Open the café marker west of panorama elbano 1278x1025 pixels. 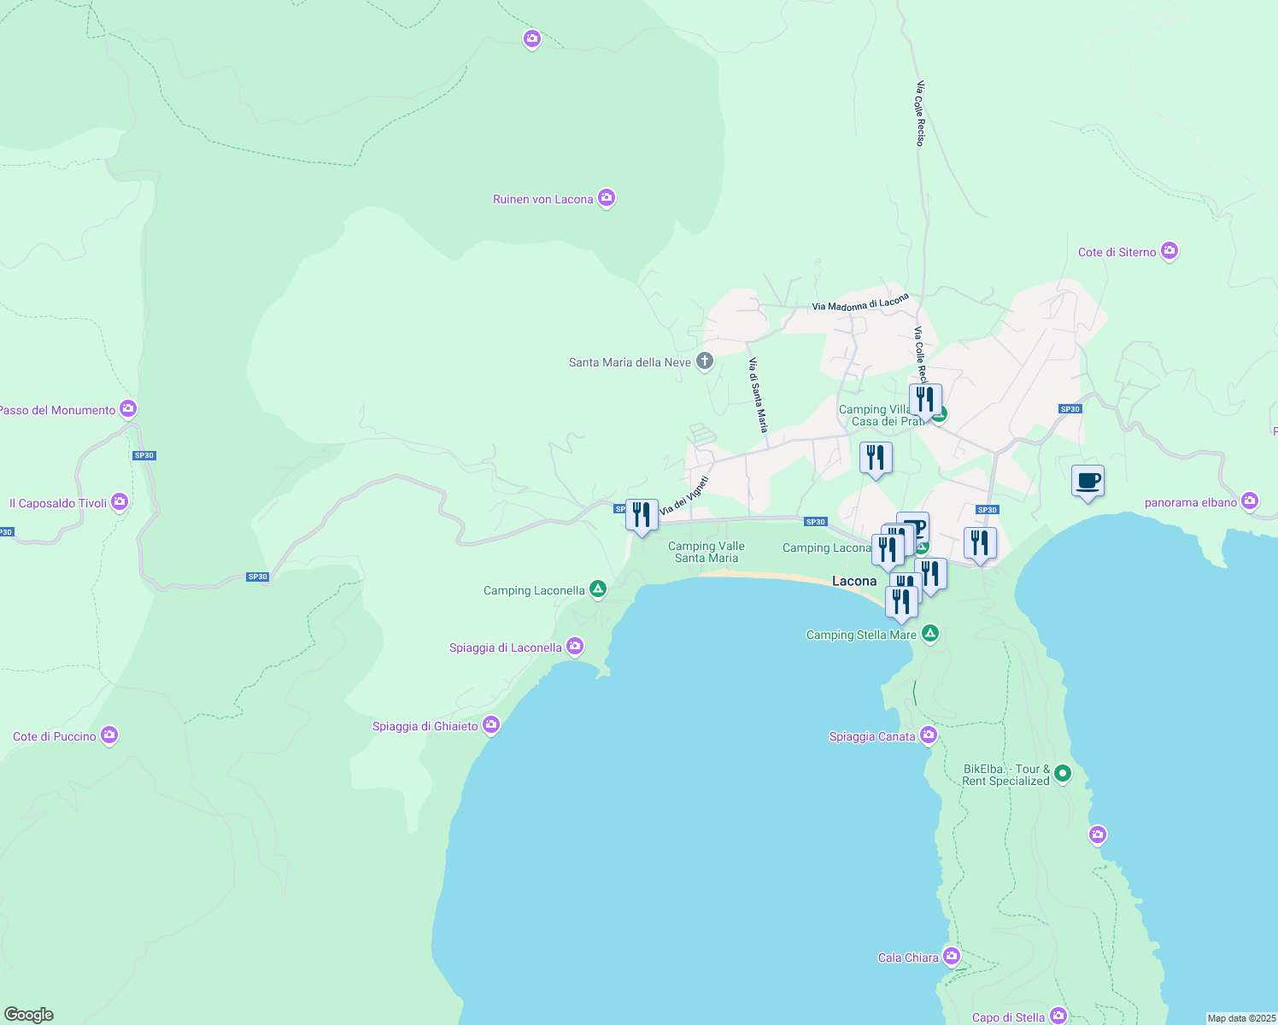[1087, 483]
